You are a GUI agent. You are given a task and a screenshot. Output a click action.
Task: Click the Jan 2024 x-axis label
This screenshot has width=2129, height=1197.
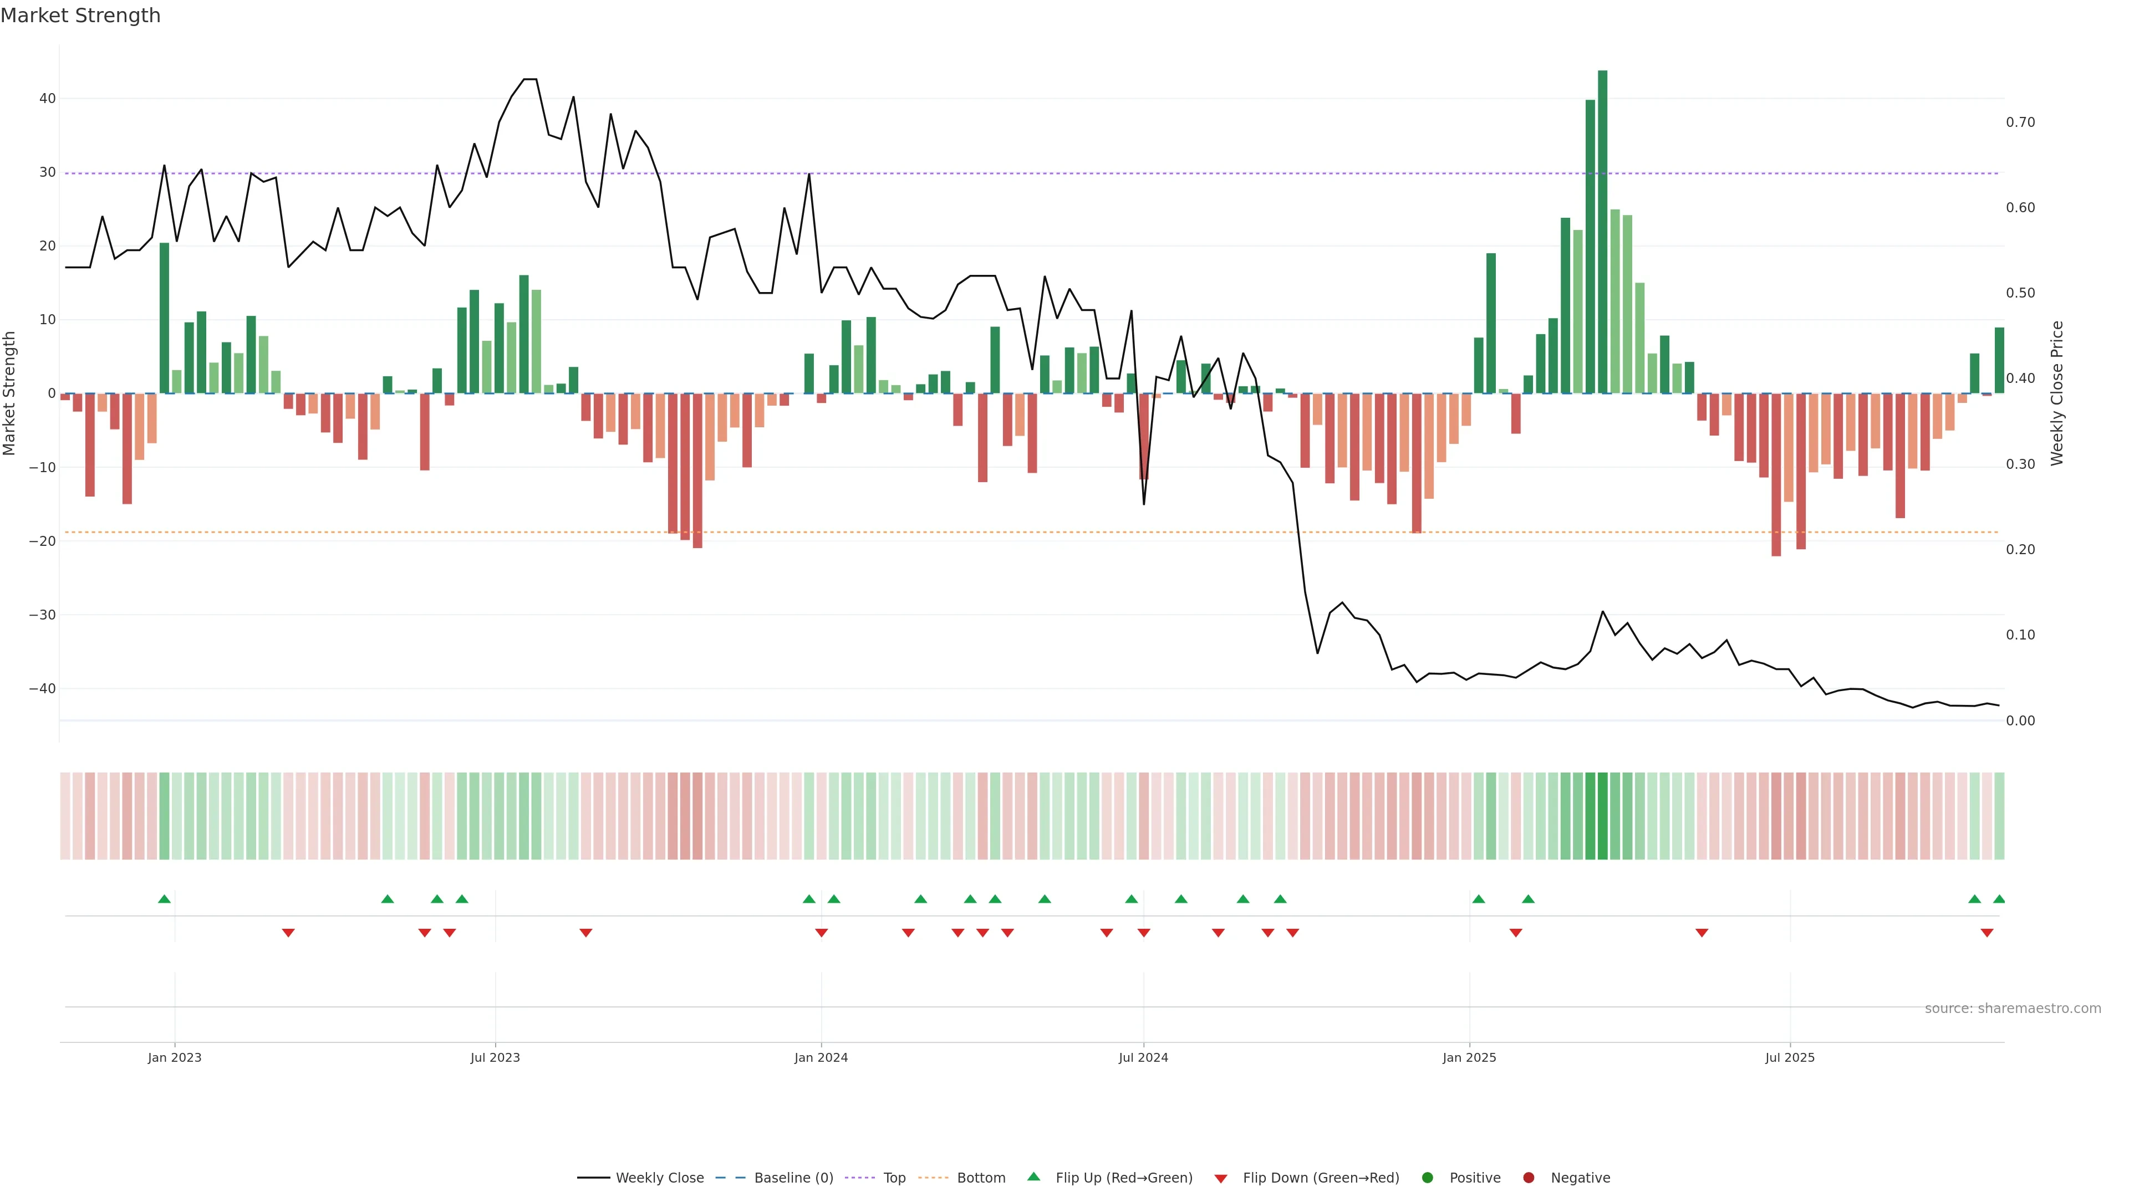point(821,1057)
